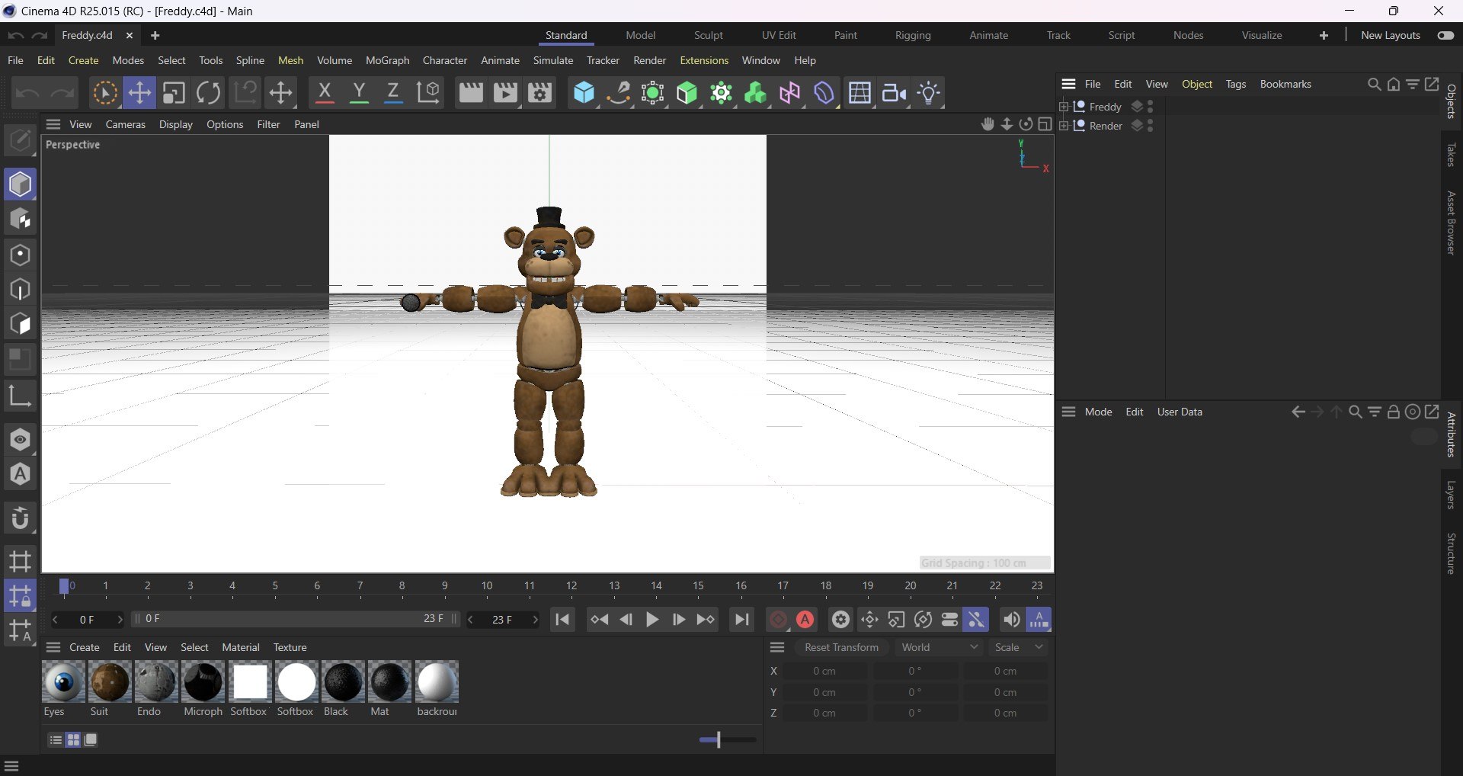Screen dimensions: 1463x776
Task: Open the MoGraph menu
Action: click(387, 60)
